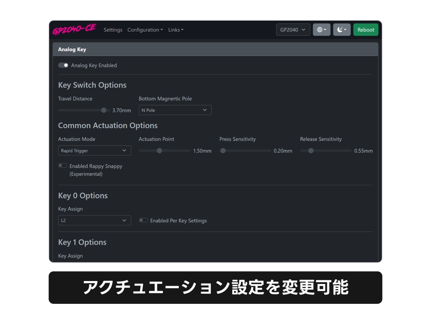Open the Bottom Magnetic Pole dropdown
This screenshot has height=324, width=431.
point(175,110)
